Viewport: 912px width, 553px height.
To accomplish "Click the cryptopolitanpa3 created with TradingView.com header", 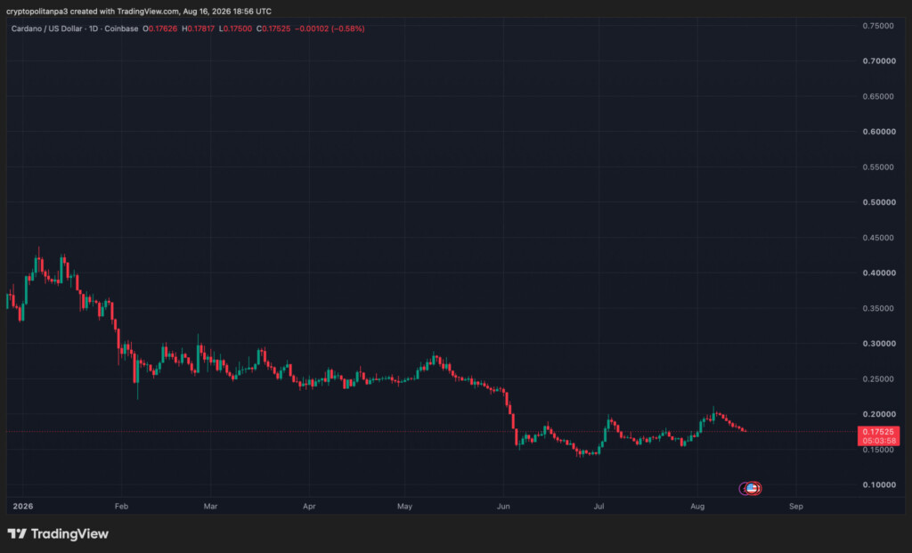I will [138, 11].
